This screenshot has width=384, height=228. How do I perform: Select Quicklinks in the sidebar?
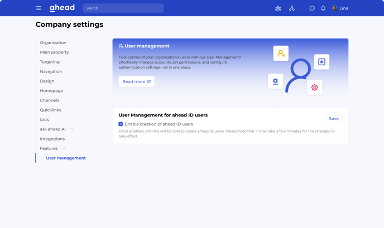(x=50, y=110)
